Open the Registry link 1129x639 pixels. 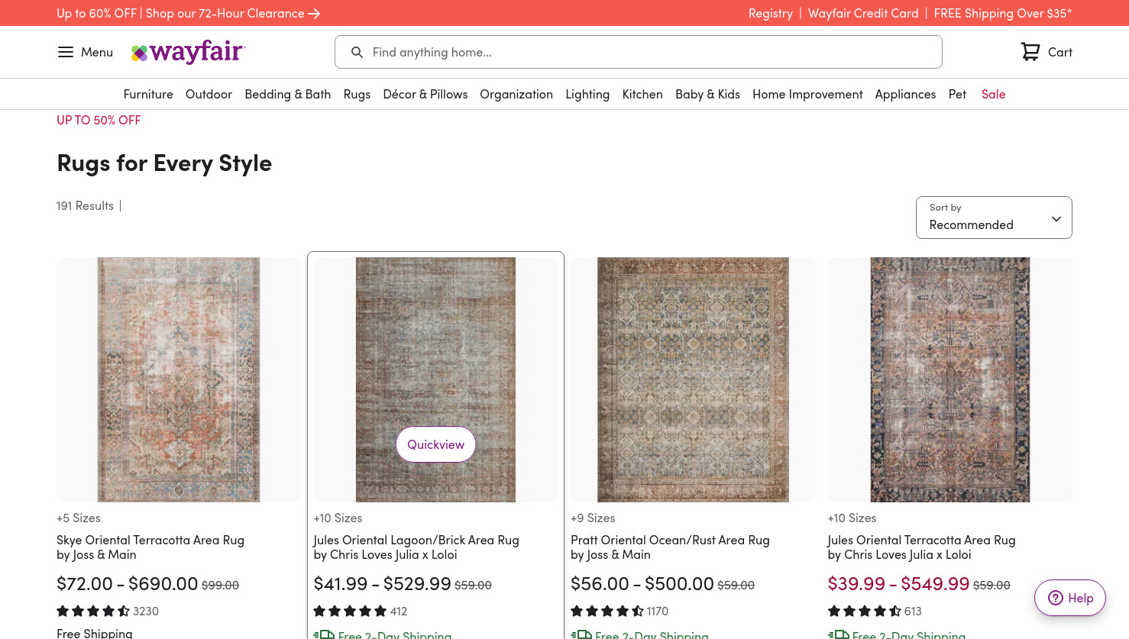770,13
